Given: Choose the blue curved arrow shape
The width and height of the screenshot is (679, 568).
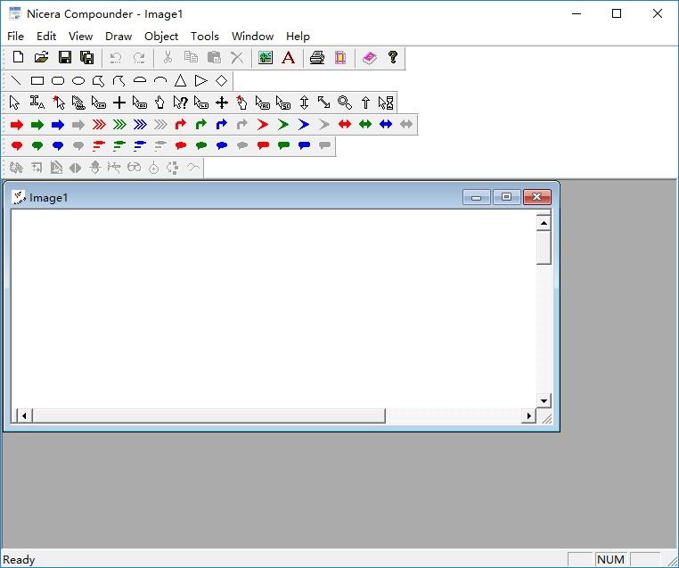Looking at the screenshot, I should tap(221, 125).
